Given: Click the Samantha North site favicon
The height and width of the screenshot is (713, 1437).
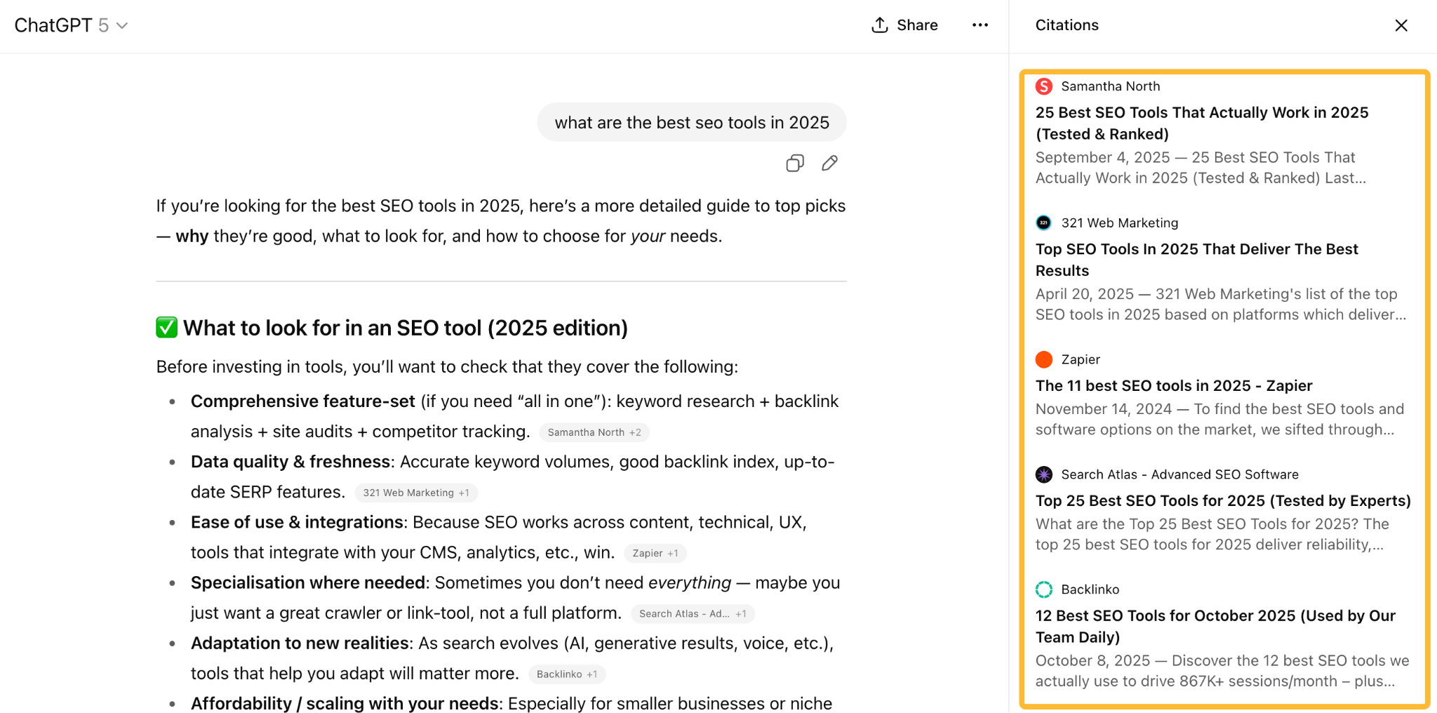Looking at the screenshot, I should 1043,86.
